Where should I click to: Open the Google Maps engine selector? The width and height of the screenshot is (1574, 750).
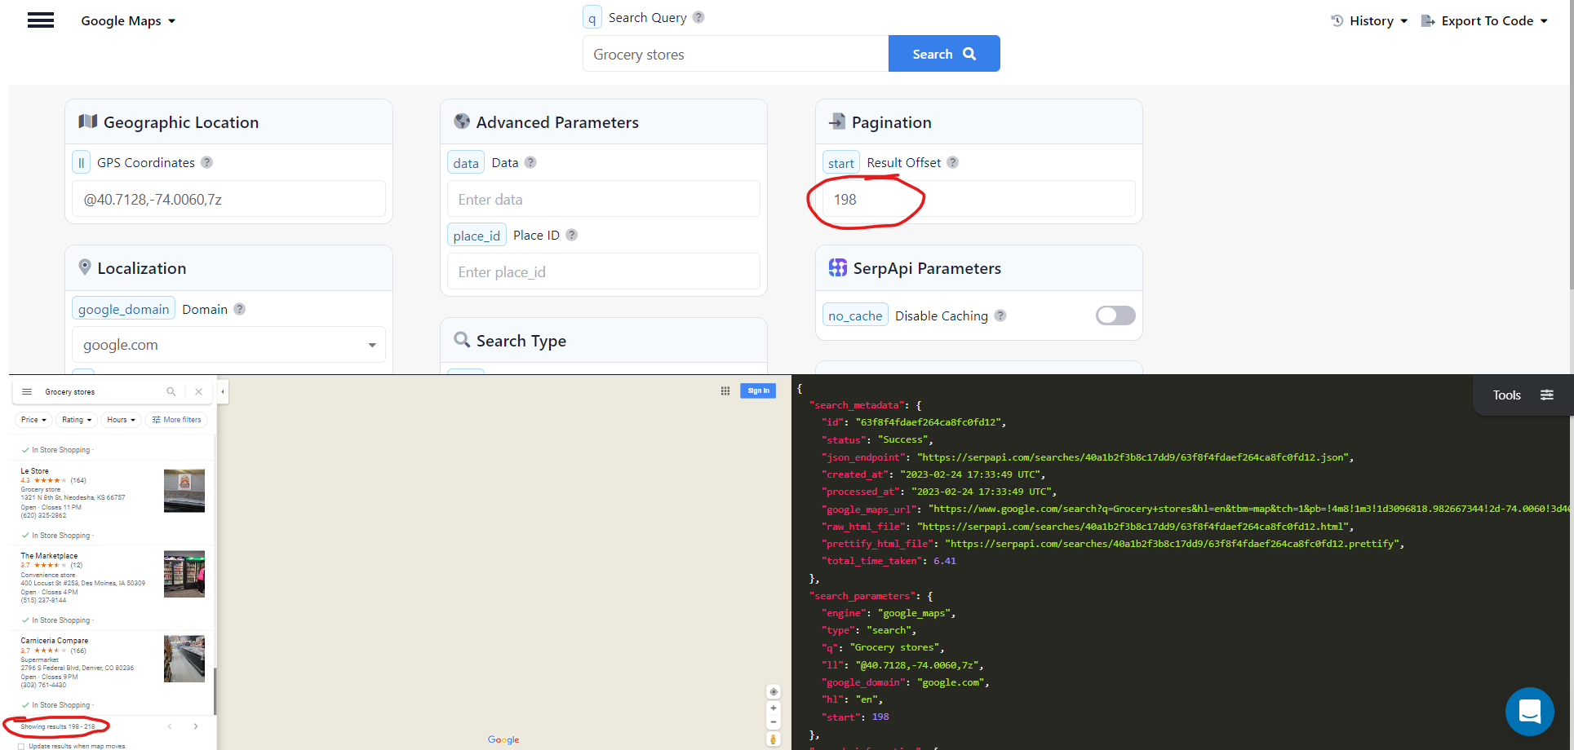(x=127, y=20)
